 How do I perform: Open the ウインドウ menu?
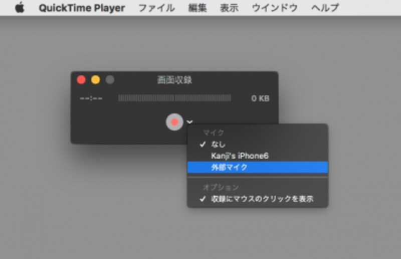(275, 8)
